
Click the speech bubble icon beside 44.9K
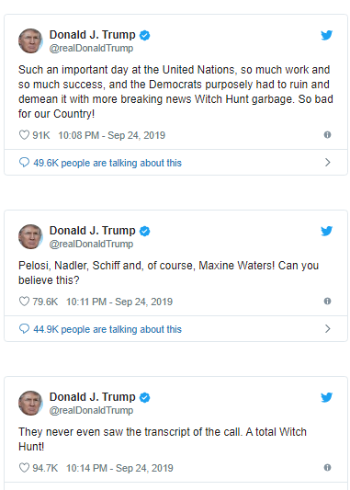pyautogui.click(x=24, y=329)
